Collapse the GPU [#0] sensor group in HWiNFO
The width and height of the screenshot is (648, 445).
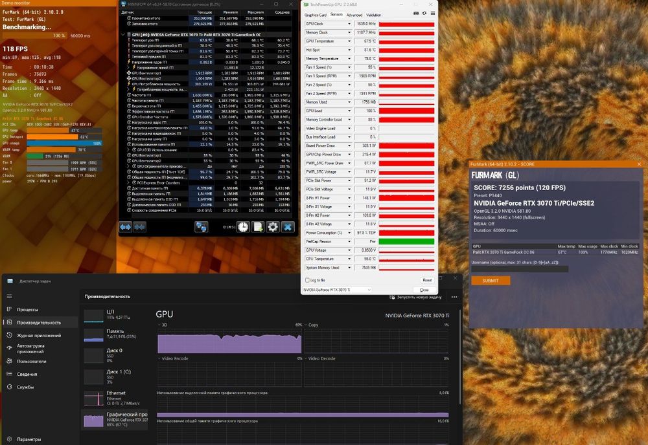click(x=122, y=35)
